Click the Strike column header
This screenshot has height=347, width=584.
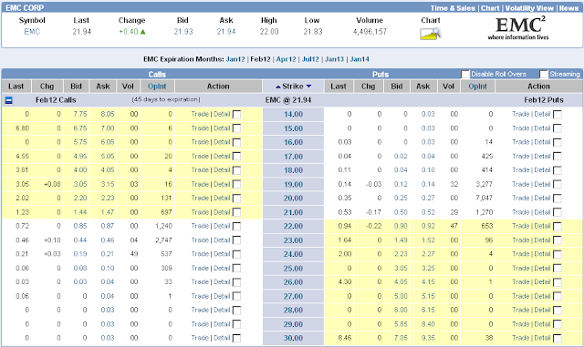[x=293, y=87]
